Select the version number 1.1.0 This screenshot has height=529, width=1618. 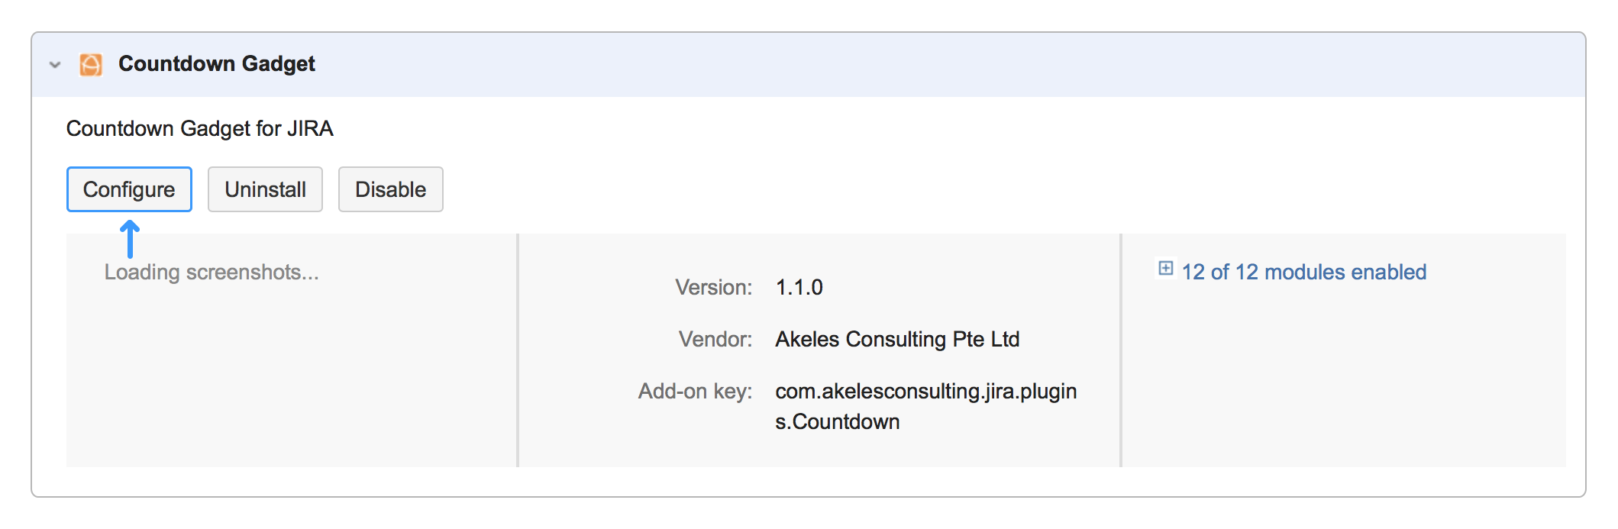pos(799,288)
